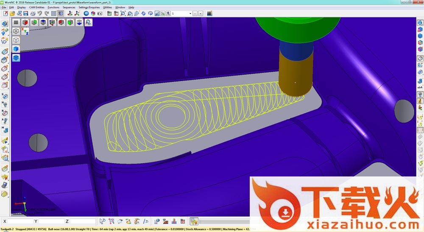
Task: Click the undo arrow icon
Action: coord(40,13)
